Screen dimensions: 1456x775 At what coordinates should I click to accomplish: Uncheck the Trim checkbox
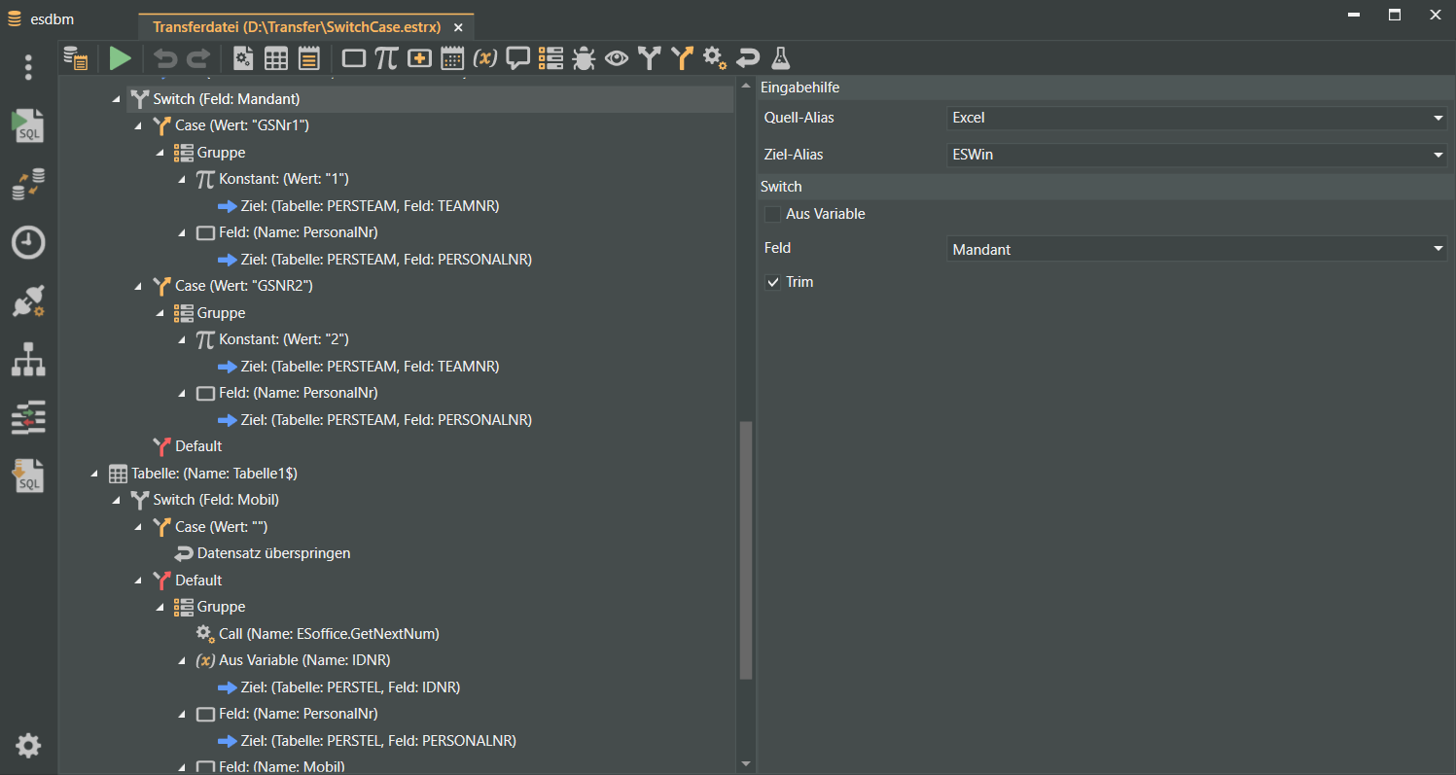coord(772,282)
